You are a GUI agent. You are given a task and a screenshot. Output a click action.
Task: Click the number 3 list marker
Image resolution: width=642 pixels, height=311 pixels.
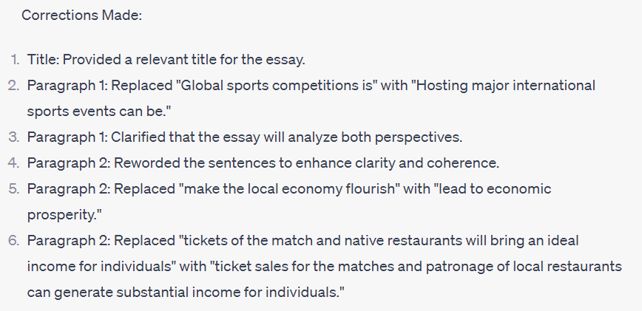tap(14, 137)
